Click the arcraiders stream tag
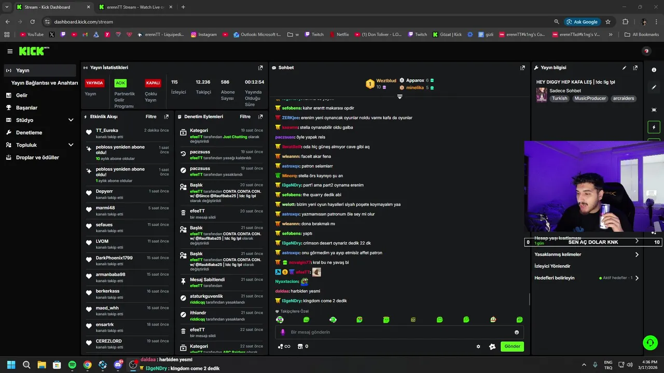 point(623,98)
